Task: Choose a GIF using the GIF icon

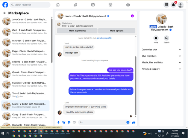Action: coord(74,122)
